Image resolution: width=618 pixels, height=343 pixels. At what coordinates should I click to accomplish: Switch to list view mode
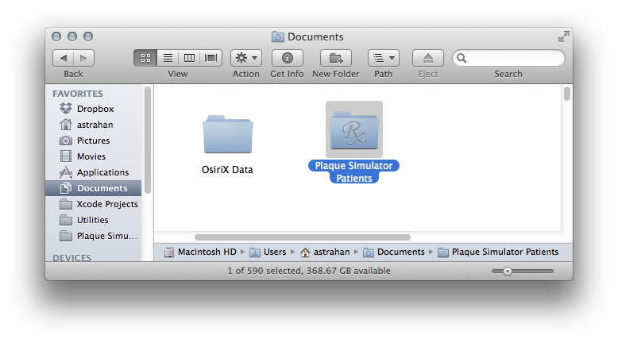coord(168,58)
